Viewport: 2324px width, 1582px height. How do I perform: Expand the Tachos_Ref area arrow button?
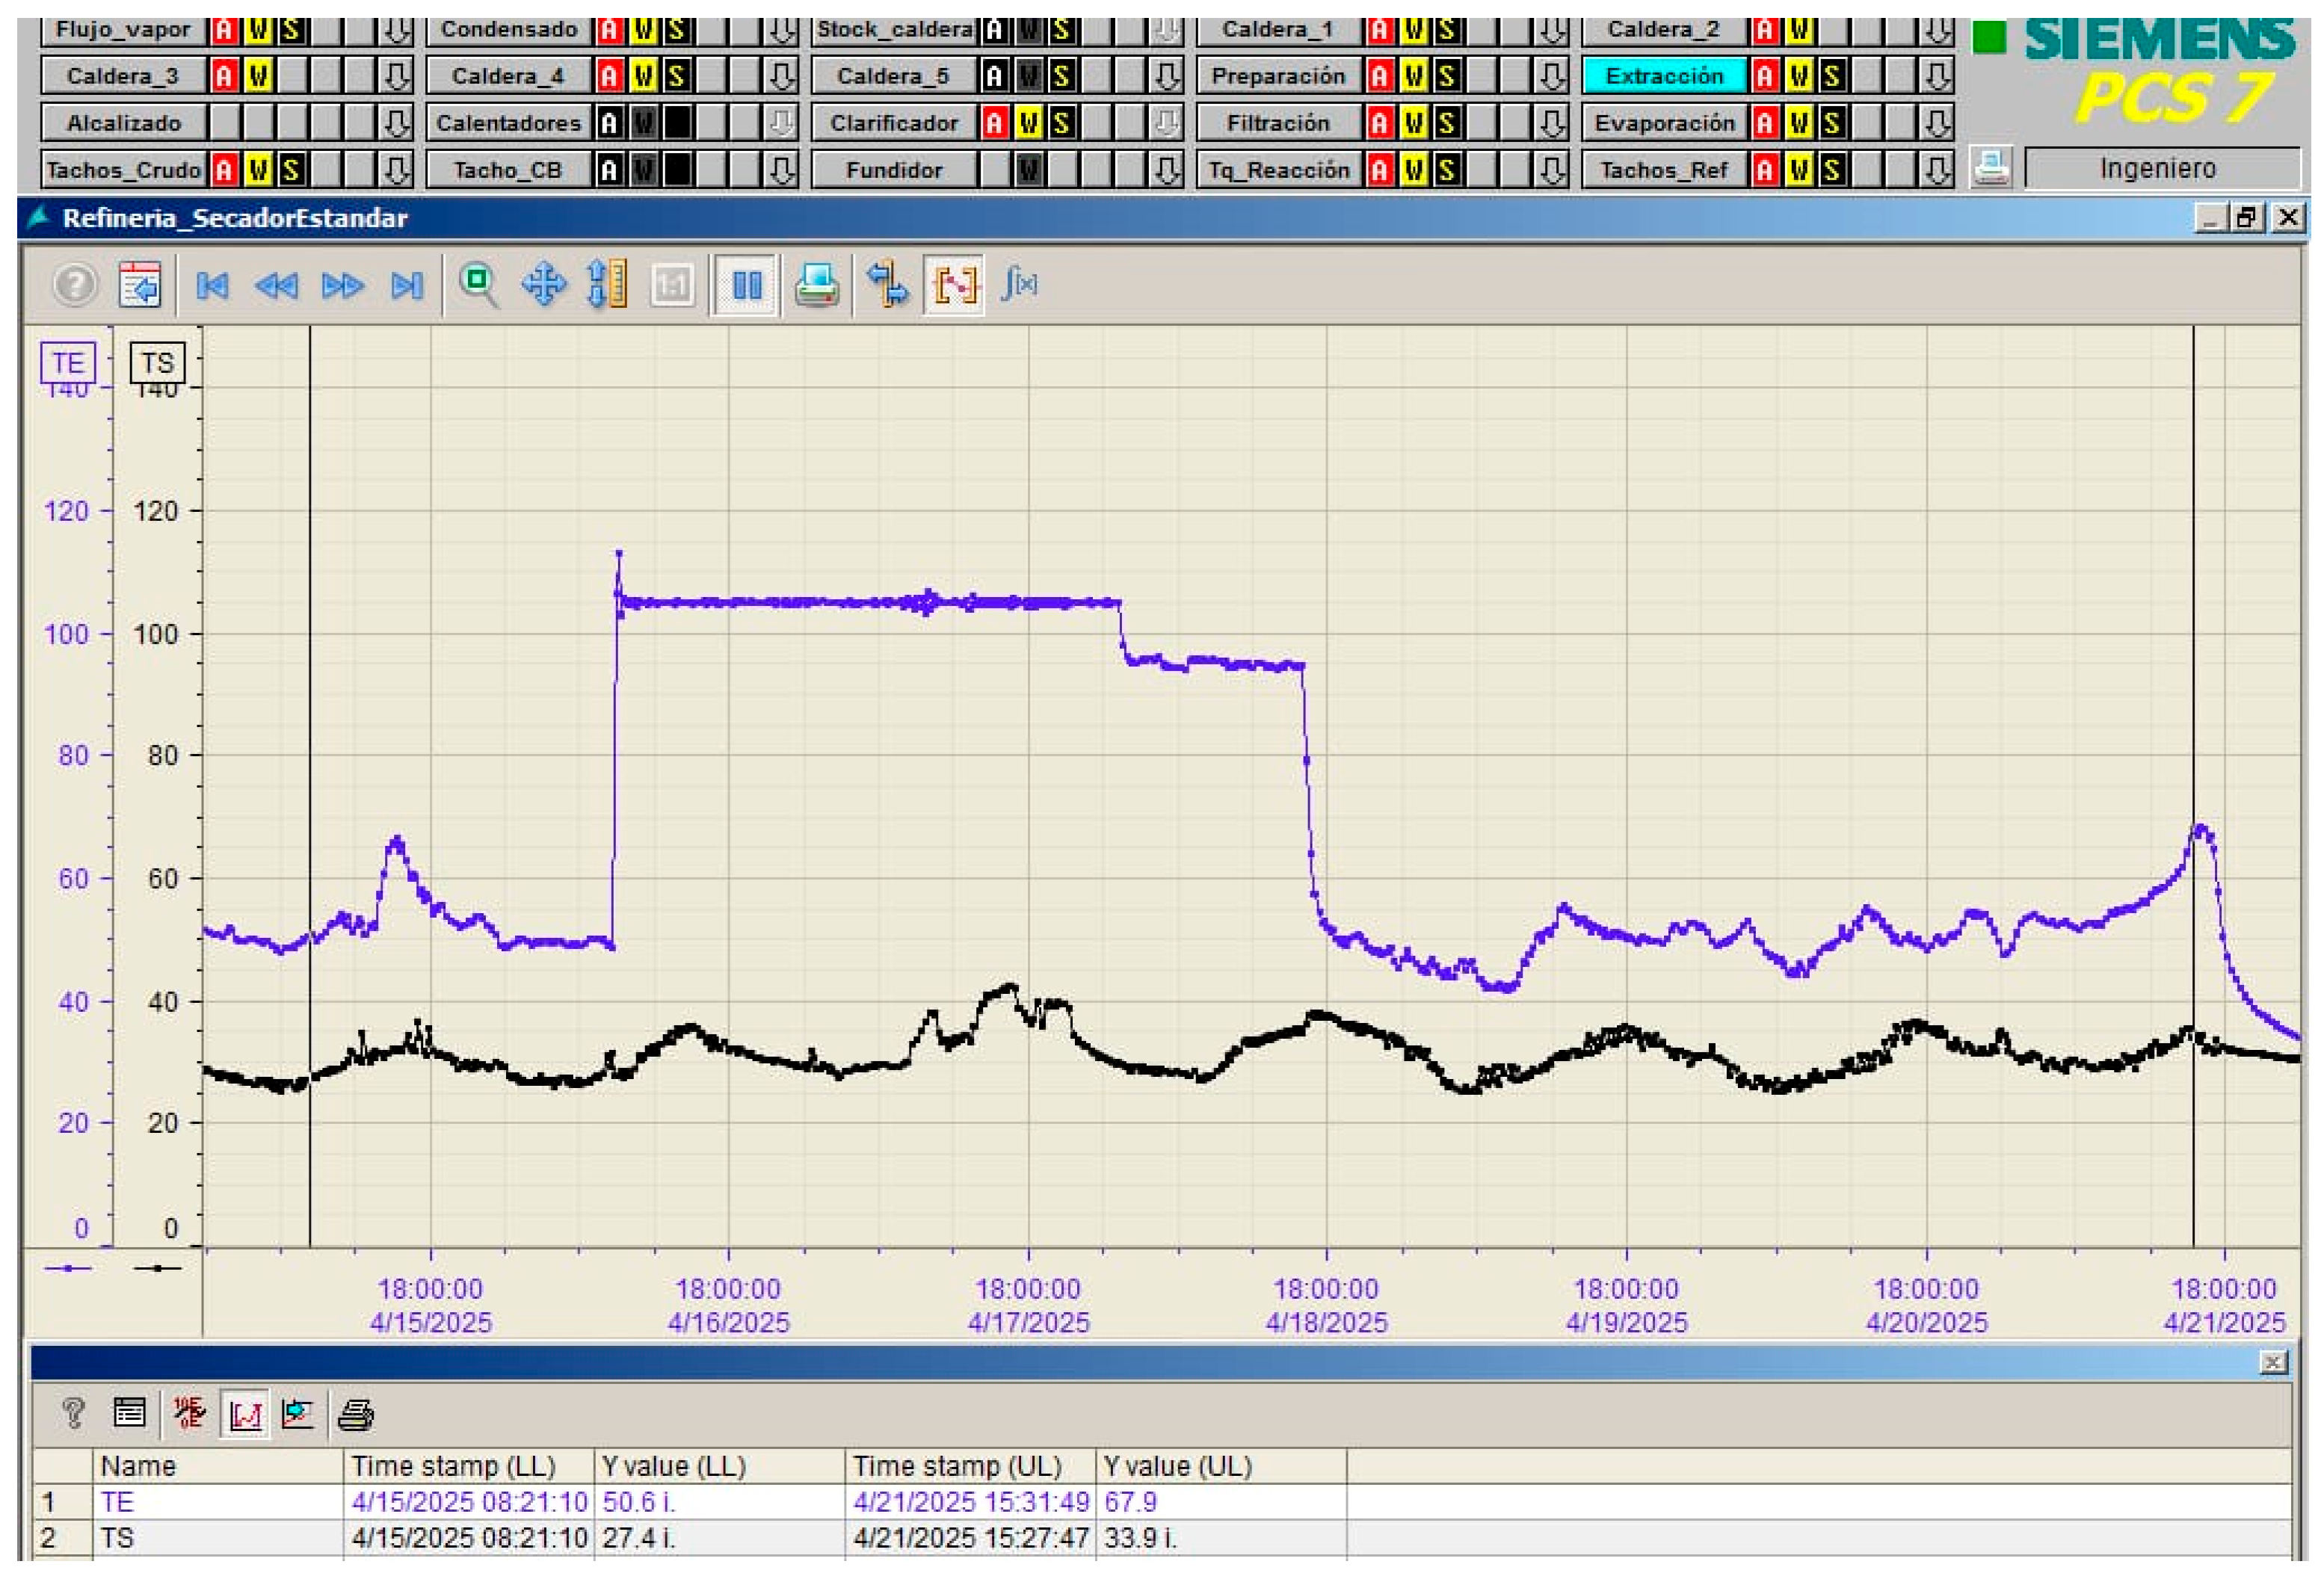[x=1937, y=170]
